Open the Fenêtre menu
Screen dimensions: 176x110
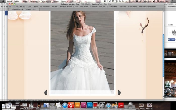tap(65, 1)
